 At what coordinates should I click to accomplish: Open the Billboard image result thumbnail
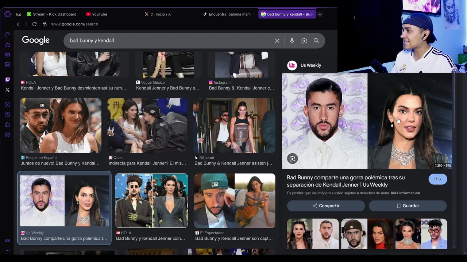(x=234, y=126)
